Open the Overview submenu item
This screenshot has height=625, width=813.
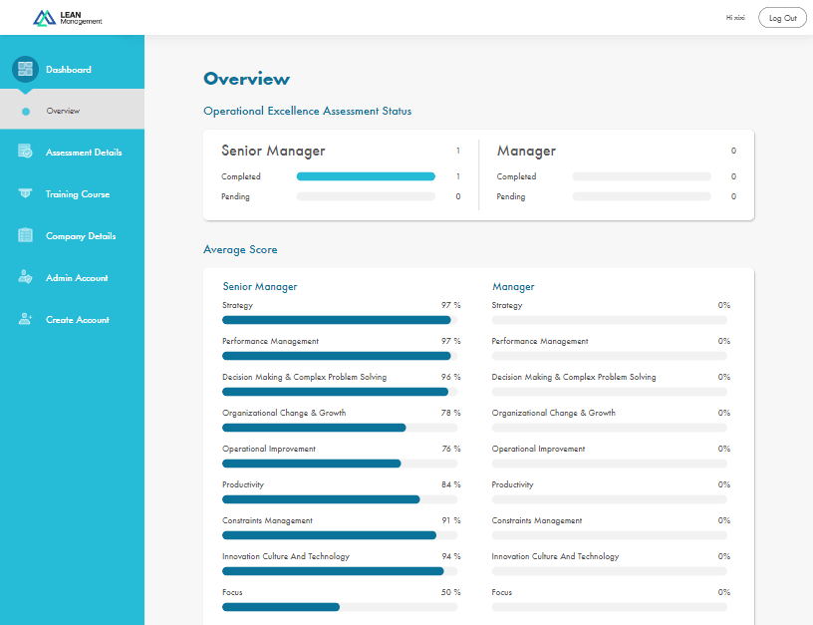[63, 111]
